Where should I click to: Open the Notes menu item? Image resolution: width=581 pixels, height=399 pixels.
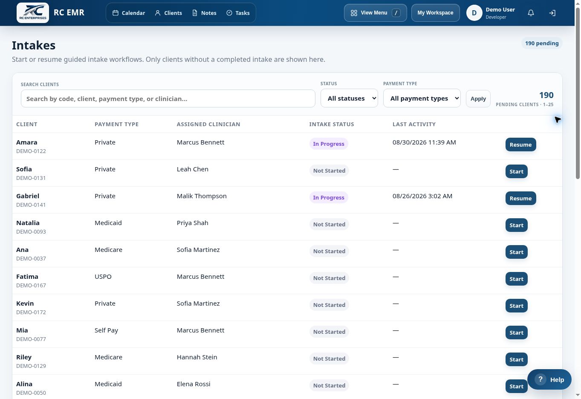(204, 13)
